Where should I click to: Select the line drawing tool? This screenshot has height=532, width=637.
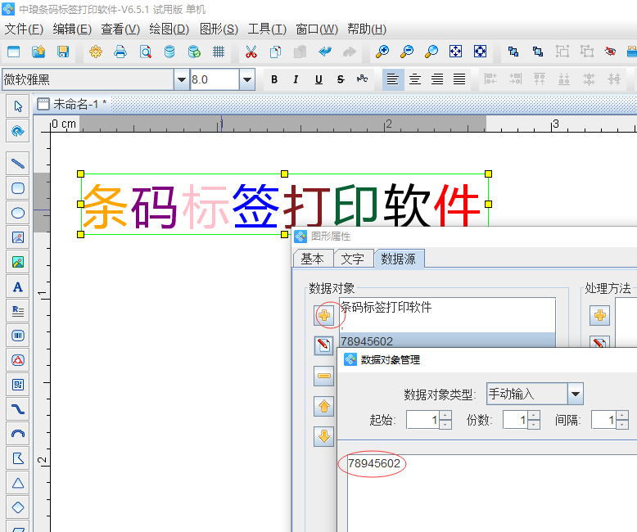[x=18, y=163]
